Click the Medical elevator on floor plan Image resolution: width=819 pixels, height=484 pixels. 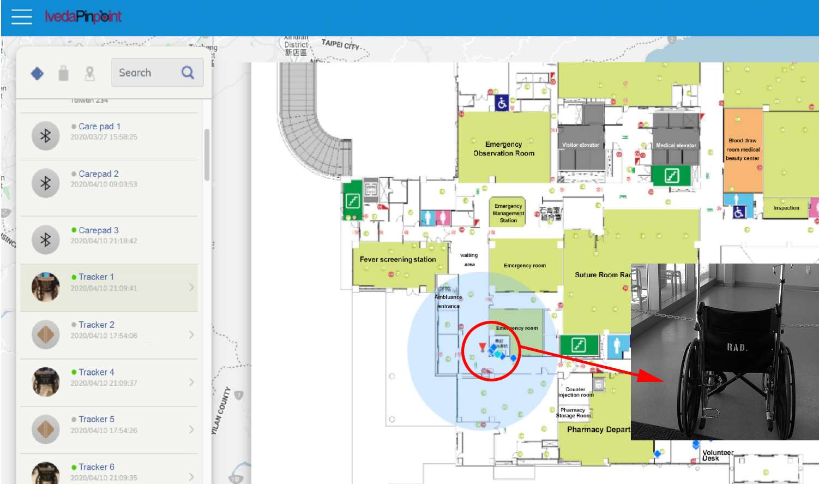pyautogui.click(x=676, y=145)
